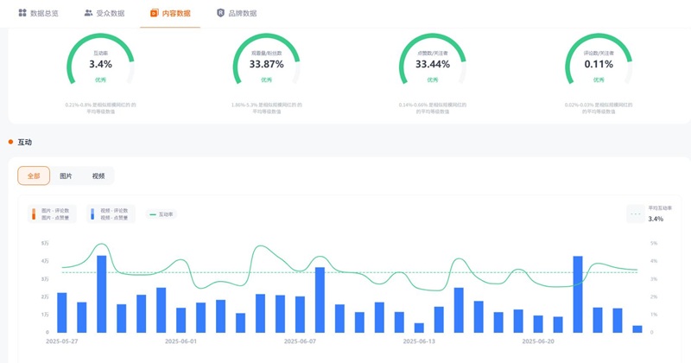
Task: Toggle the 图片 评论数/点赞量 legend series
Action: click(x=54, y=213)
